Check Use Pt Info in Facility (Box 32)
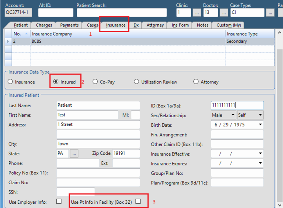Screen dimensions: 283x208 pyautogui.click(x=138, y=201)
